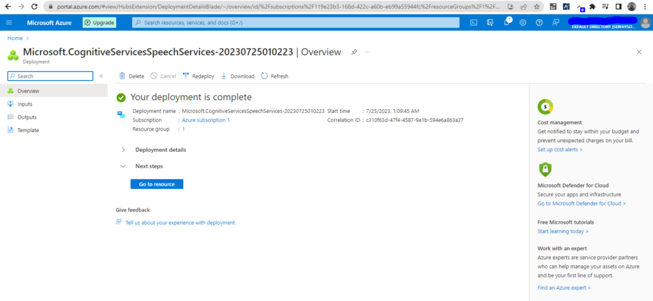Viewport: 653px width, 301px height.
Task: Click the Deployment name value text
Action: (x=253, y=111)
